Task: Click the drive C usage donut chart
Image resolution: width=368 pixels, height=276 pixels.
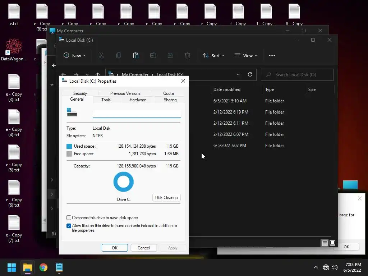Action: pos(124,182)
